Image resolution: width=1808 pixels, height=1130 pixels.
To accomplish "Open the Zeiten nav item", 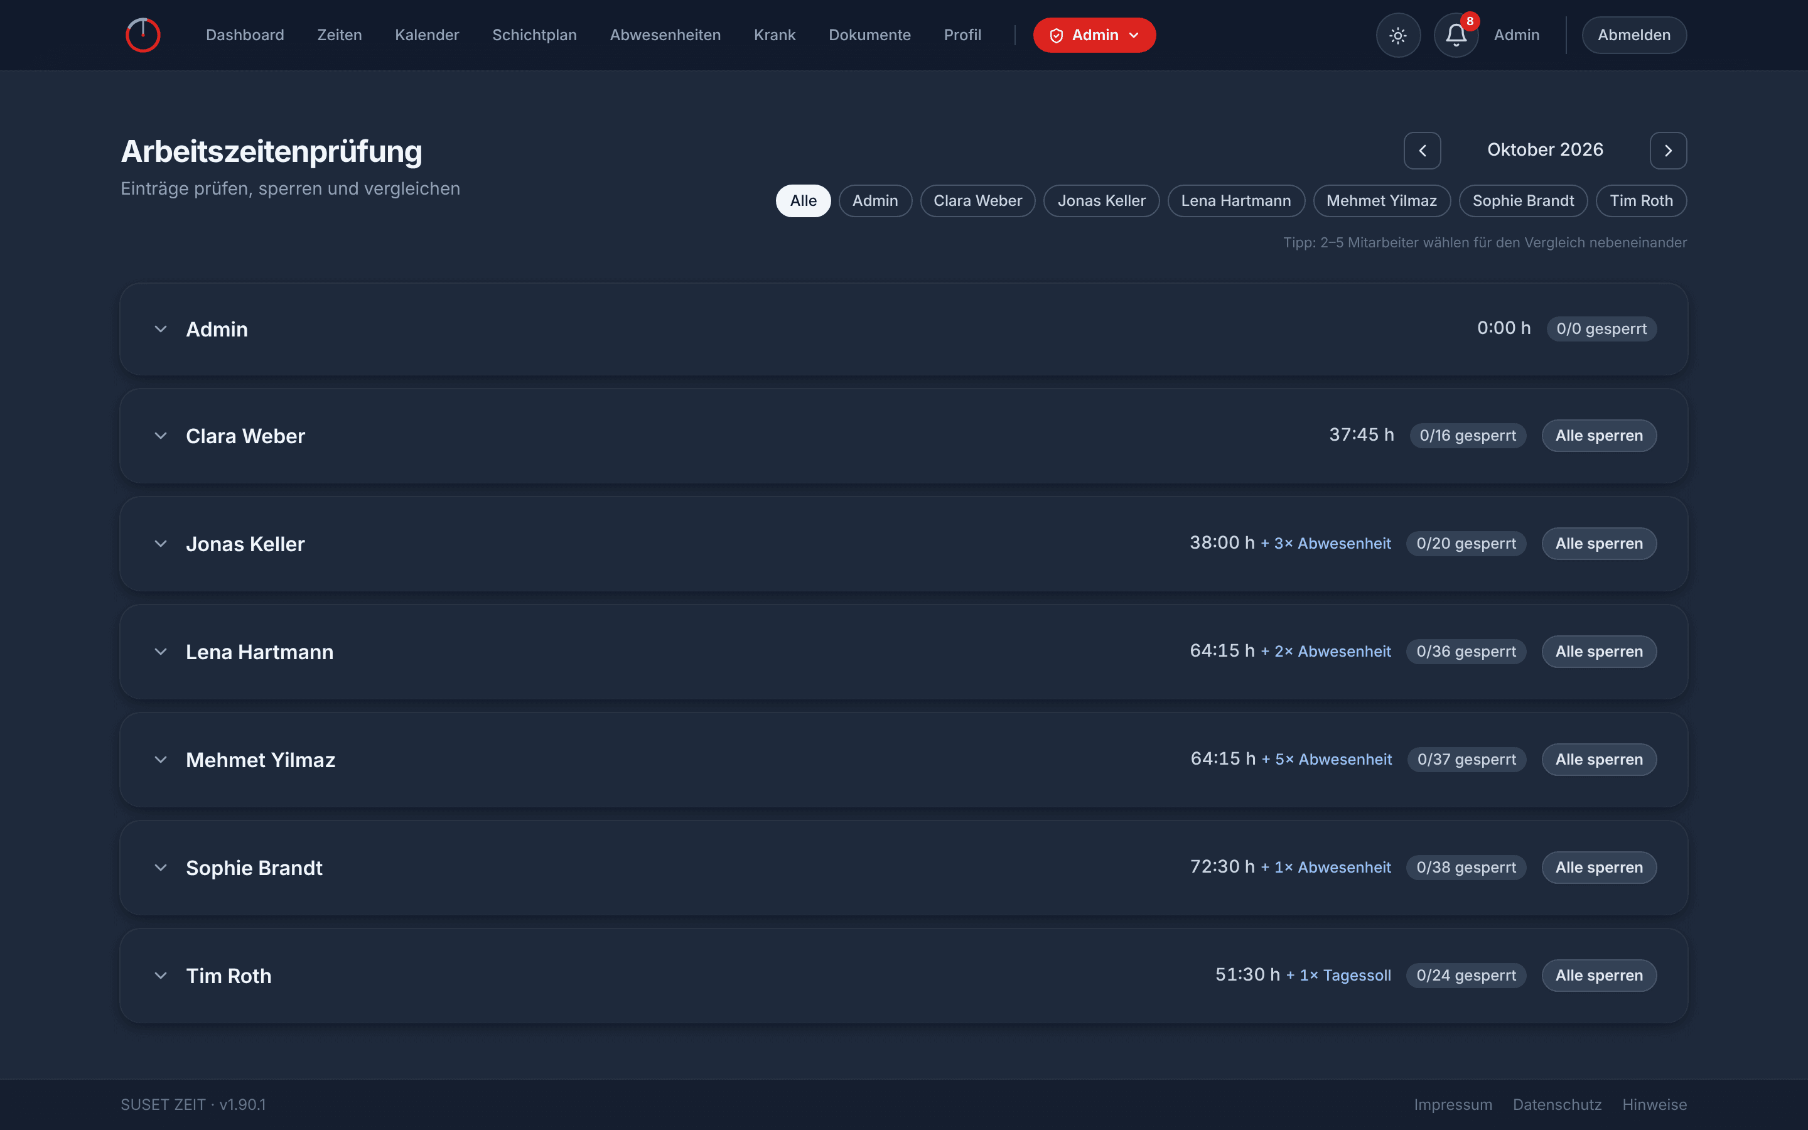I will (x=339, y=35).
